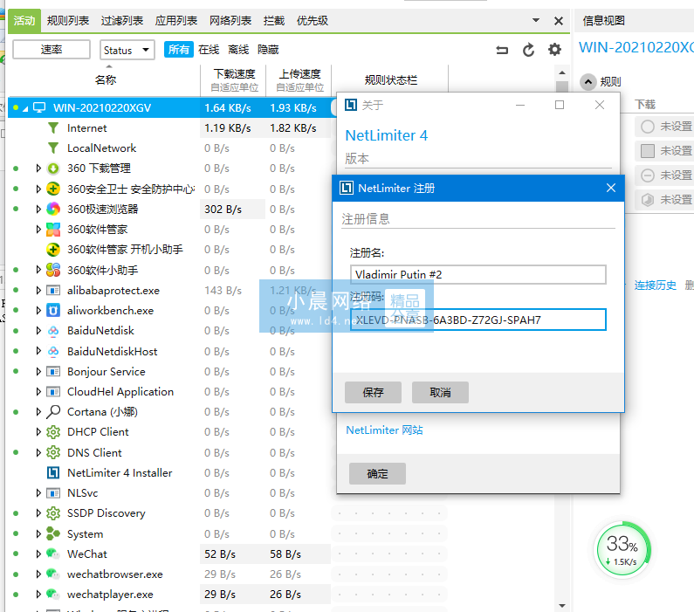
Task: Click the first 未设置 circle rule toggle
Action: [x=648, y=127]
